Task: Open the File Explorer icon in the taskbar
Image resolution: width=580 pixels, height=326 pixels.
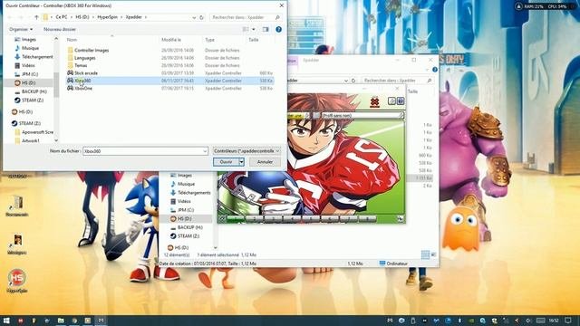Action: 61,321
